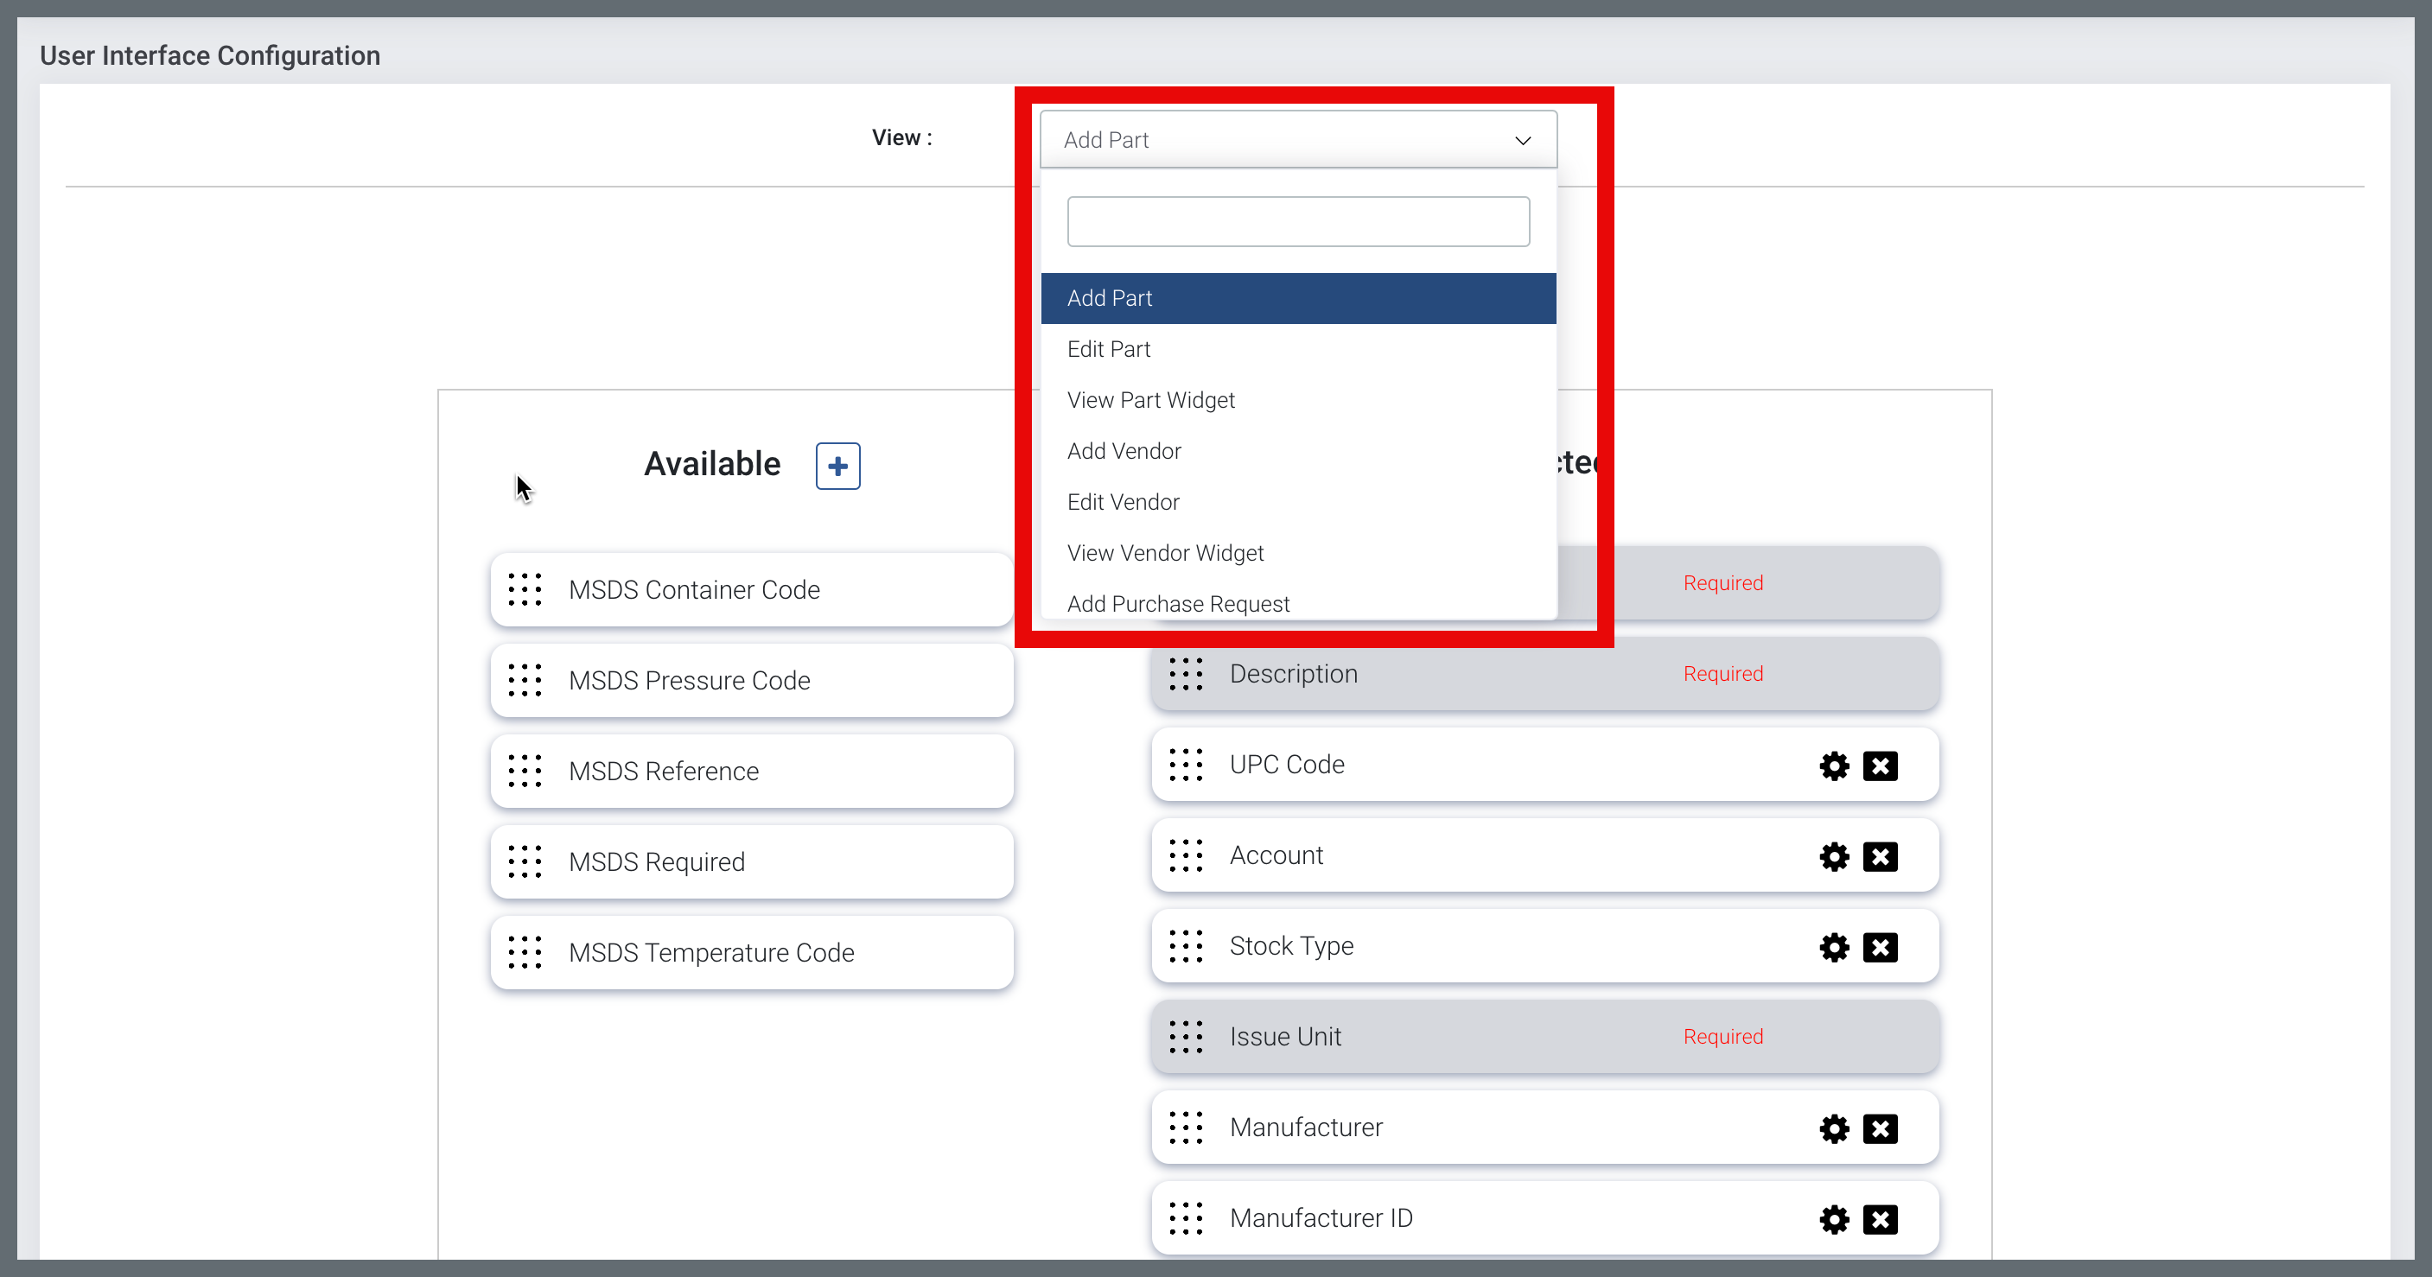Remove the Account field with X
2432x1277 pixels.
[1880, 856]
